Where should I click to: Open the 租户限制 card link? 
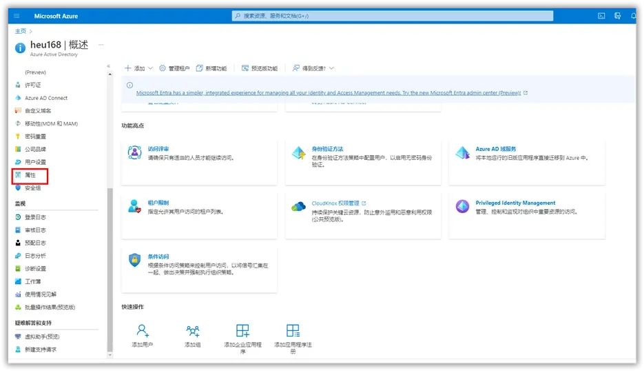(158, 203)
